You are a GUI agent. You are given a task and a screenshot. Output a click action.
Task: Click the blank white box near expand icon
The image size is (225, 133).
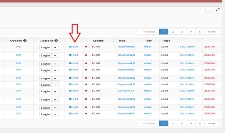coord(208,10)
